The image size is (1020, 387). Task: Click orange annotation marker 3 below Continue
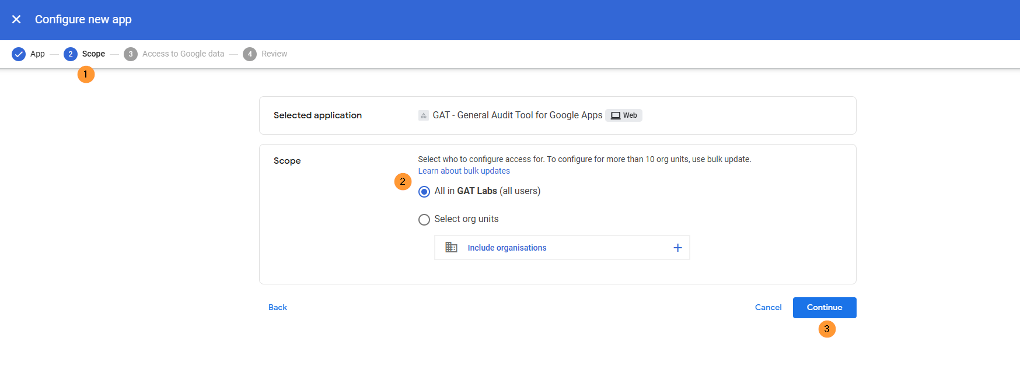click(x=827, y=329)
